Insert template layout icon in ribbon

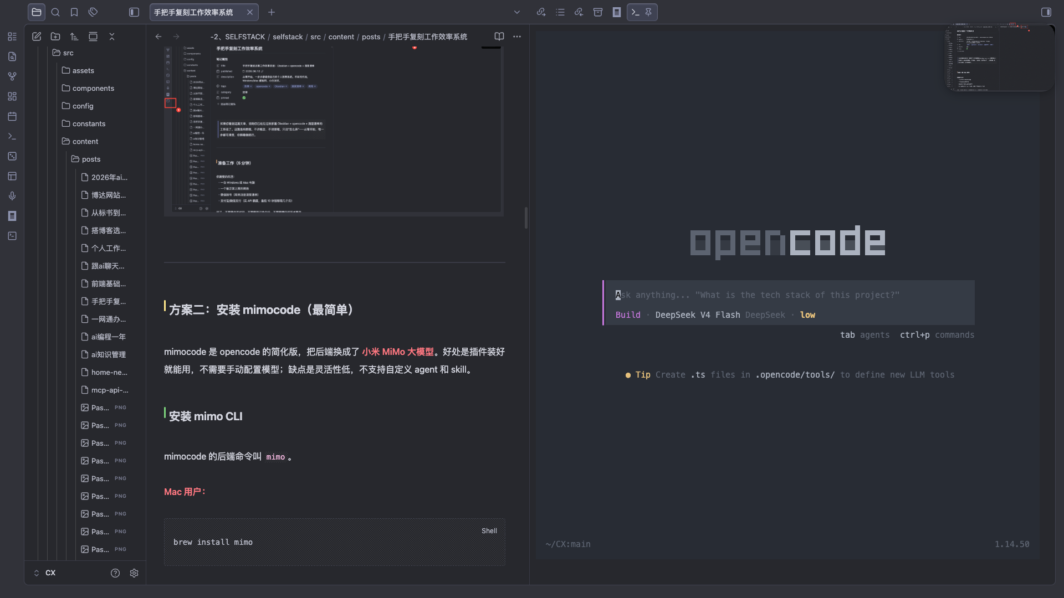coord(12,176)
